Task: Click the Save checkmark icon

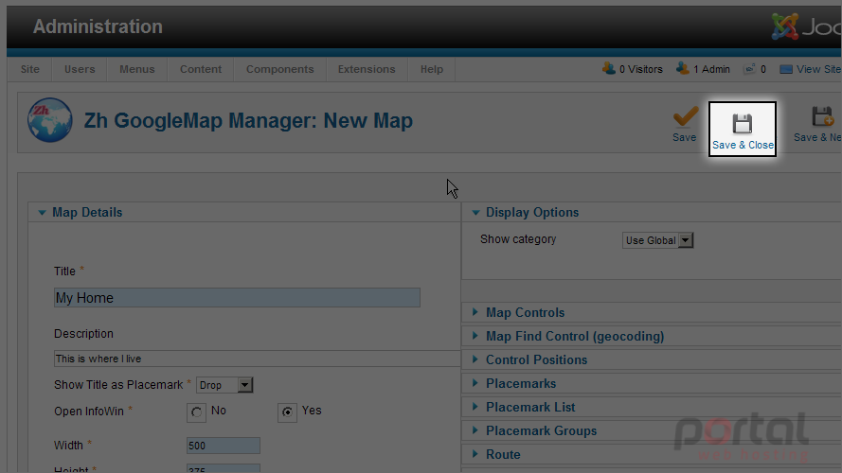Action: (x=685, y=116)
